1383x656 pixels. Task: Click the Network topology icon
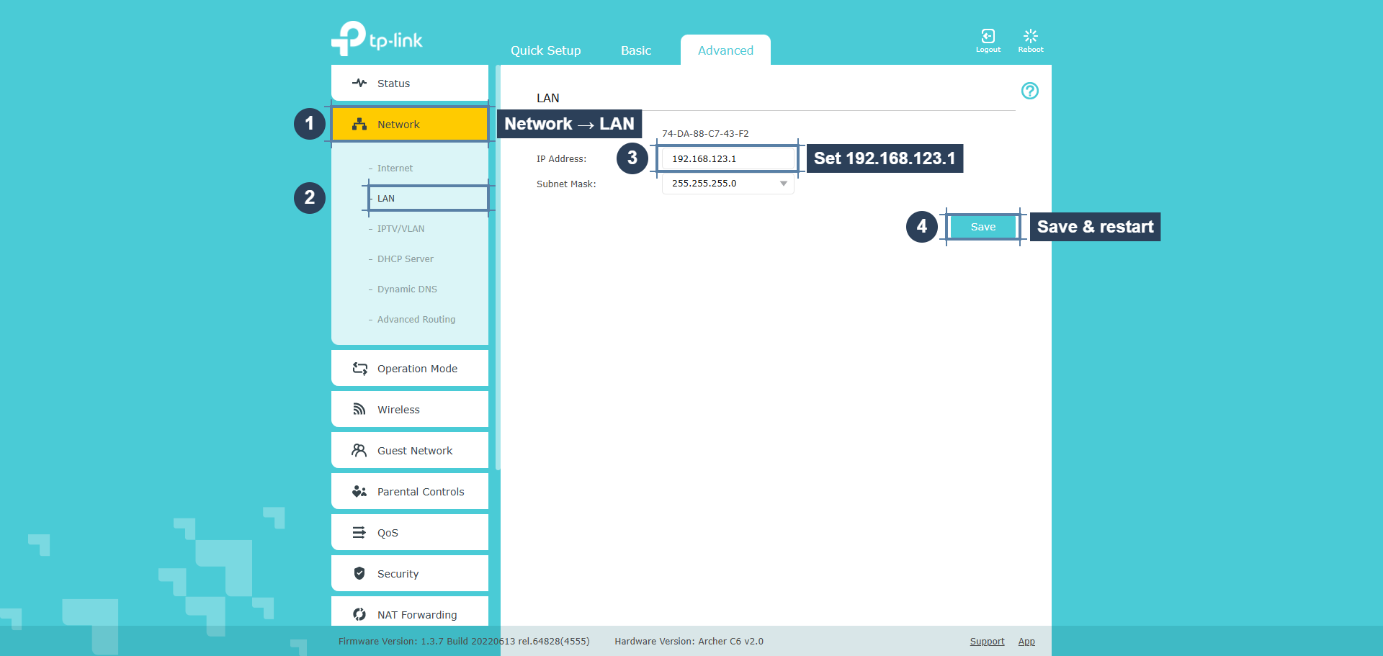pyautogui.click(x=359, y=125)
